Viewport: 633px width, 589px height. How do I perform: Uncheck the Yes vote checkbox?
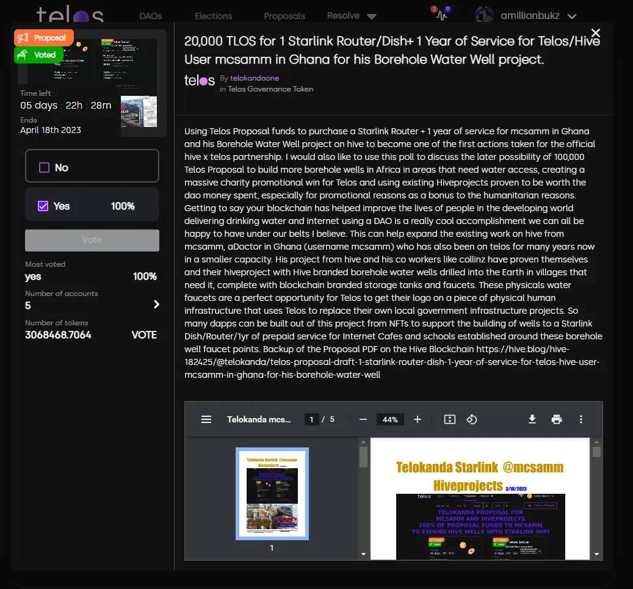pos(43,206)
